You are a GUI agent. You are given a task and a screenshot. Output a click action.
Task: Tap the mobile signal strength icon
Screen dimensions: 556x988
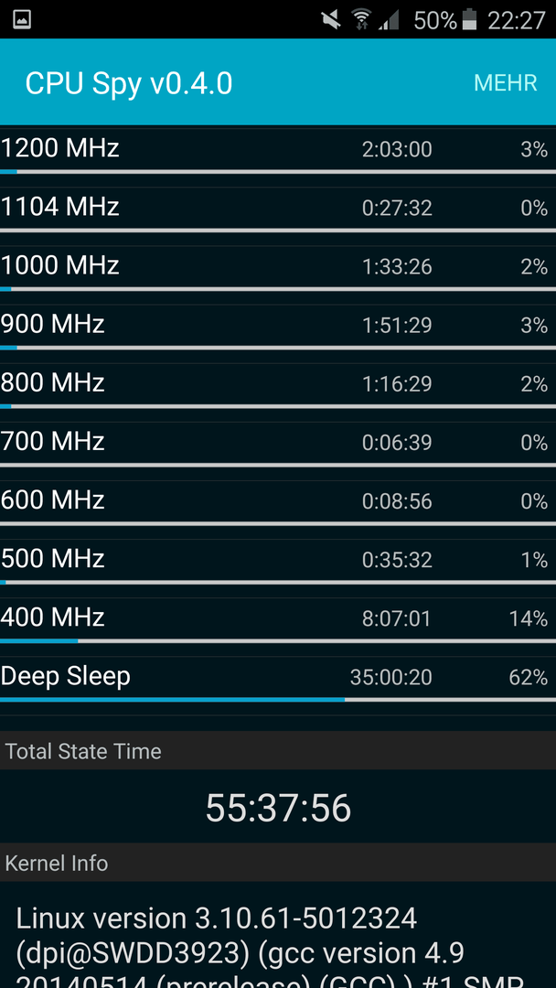pos(389,20)
